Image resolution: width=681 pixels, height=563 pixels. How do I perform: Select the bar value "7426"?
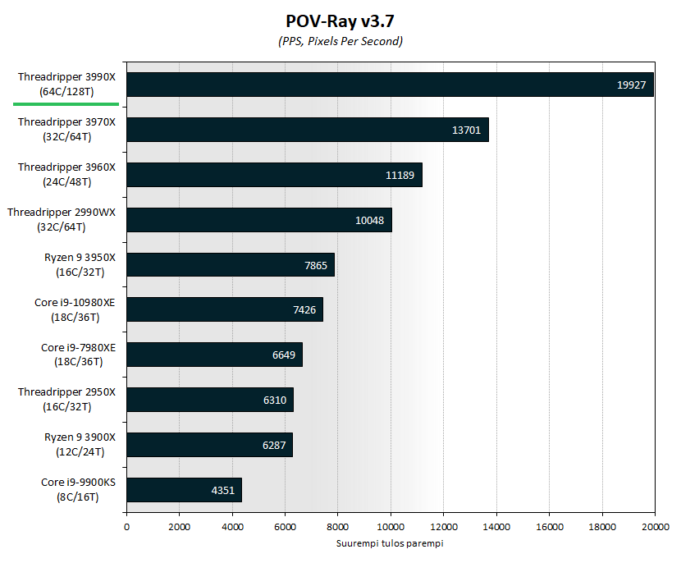(x=304, y=310)
